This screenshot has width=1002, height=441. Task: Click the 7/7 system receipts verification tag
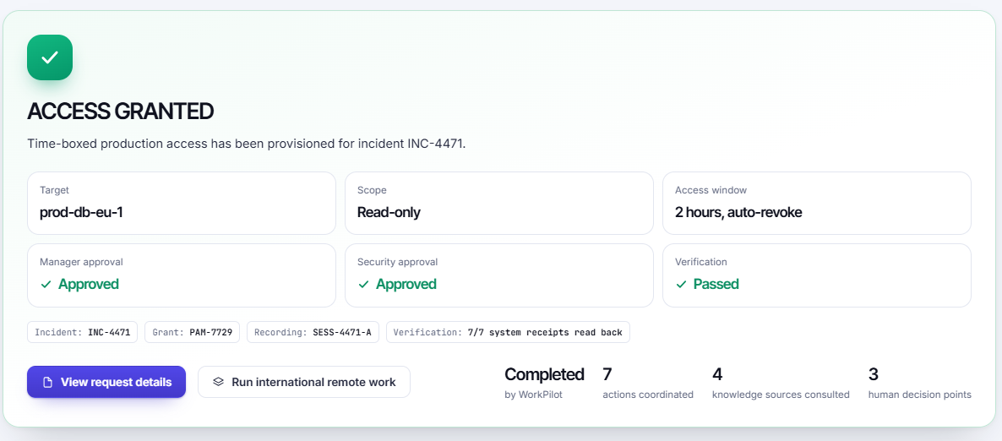tap(508, 332)
